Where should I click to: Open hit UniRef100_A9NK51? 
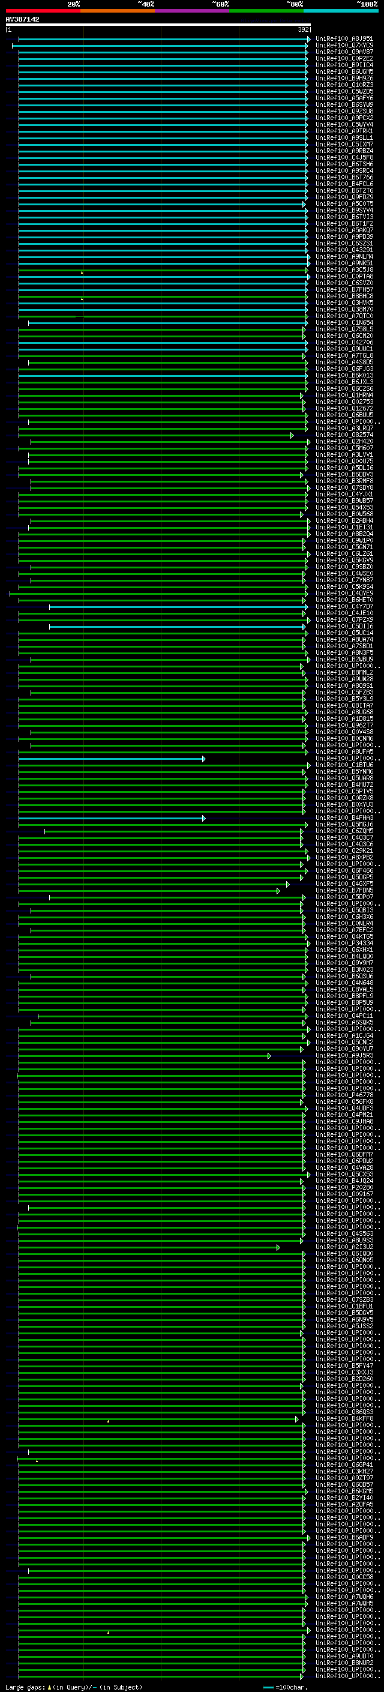coord(344,263)
